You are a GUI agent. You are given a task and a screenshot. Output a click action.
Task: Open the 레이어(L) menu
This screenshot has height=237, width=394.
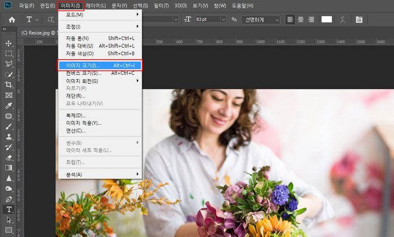click(x=96, y=6)
